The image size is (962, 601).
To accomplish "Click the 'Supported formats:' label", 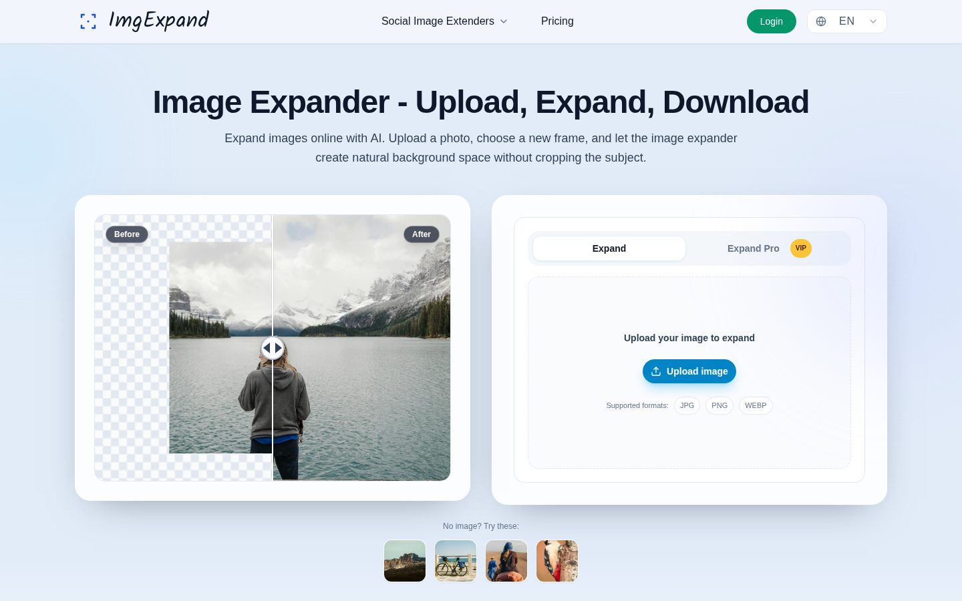I will click(637, 405).
